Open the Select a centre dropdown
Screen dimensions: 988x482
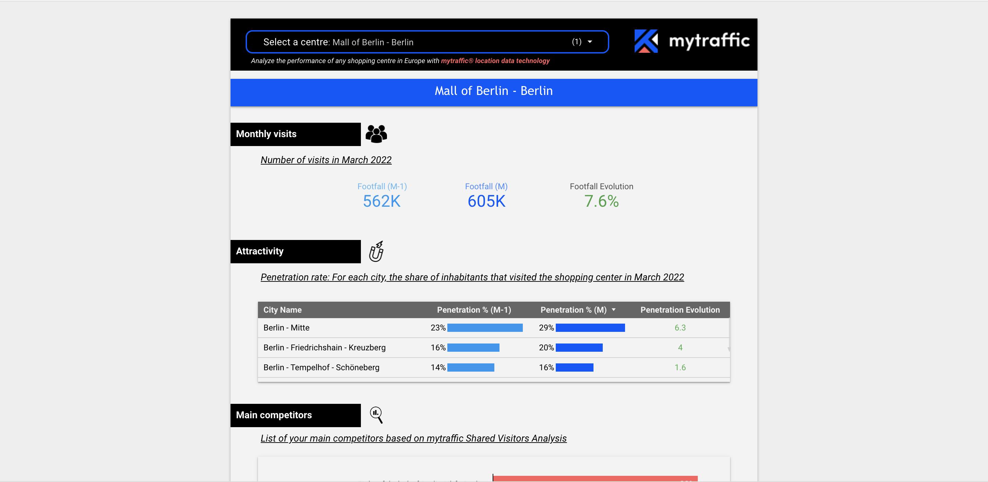click(427, 42)
